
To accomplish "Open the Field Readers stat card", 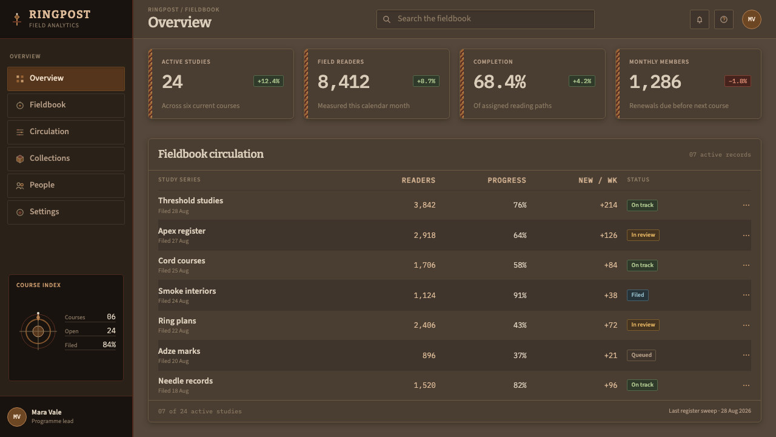I will (377, 84).
